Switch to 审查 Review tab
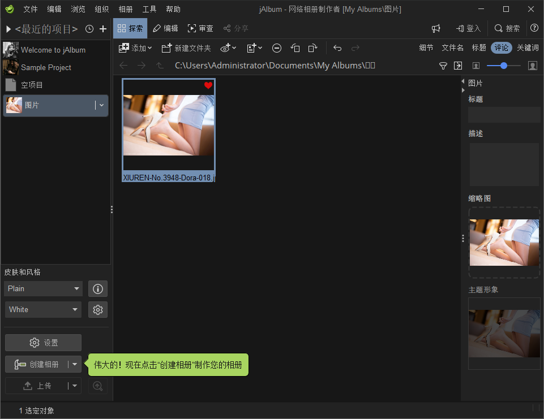Viewport: 544px width, 419px height. tap(200, 28)
